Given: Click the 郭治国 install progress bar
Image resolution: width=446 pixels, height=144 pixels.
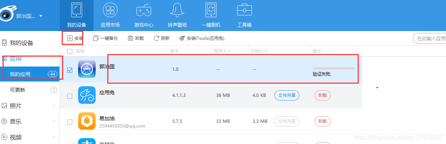Looking at the screenshot, I should coord(334,68).
